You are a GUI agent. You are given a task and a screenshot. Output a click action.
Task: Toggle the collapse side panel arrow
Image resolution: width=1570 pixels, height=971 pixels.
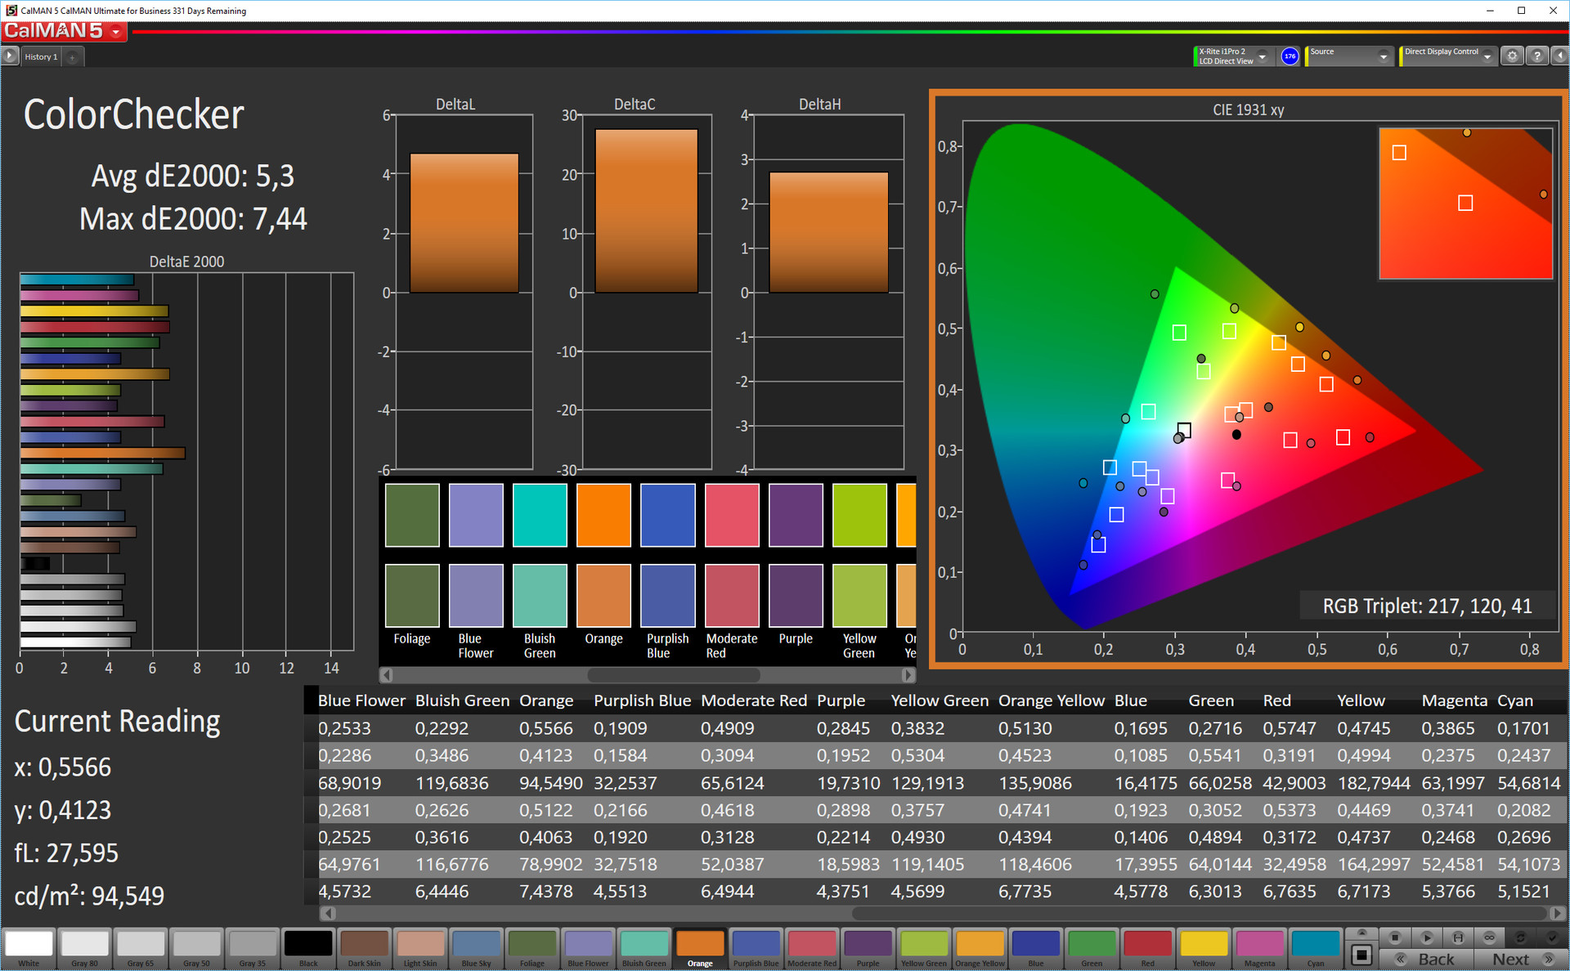[1559, 56]
